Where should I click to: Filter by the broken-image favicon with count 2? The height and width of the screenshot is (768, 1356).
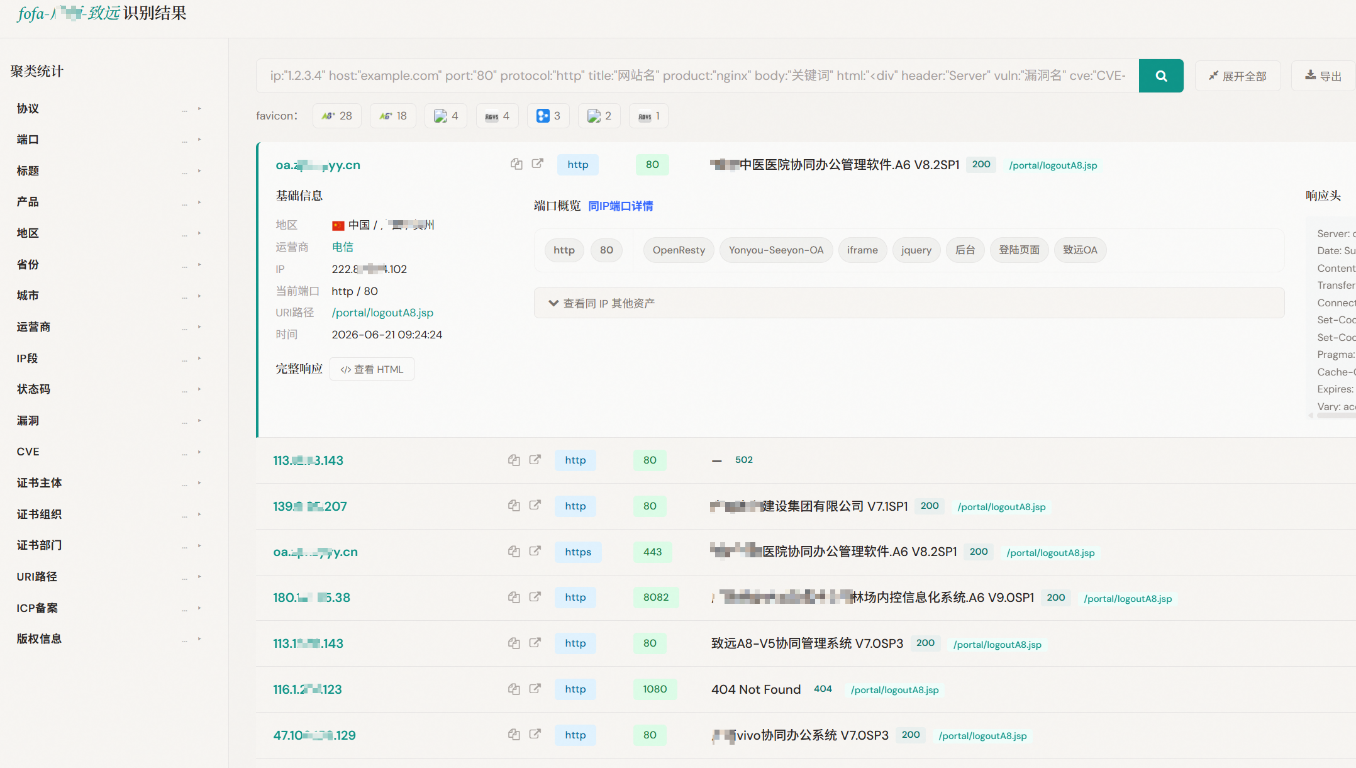[x=599, y=116]
